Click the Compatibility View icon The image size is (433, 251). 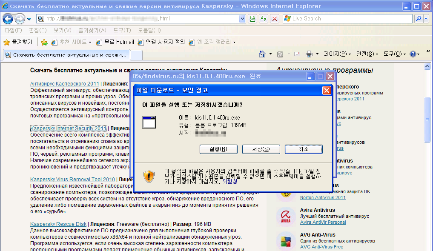click(x=252, y=19)
